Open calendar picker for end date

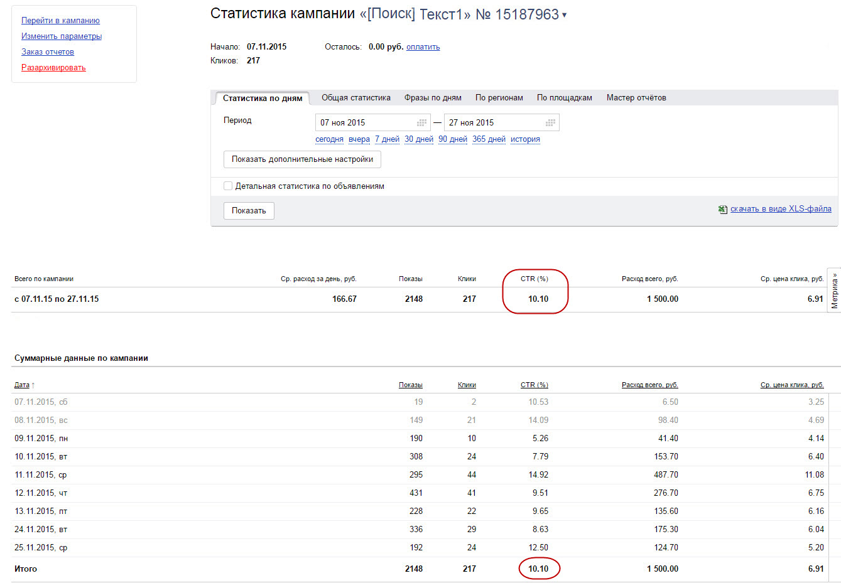tap(550, 123)
